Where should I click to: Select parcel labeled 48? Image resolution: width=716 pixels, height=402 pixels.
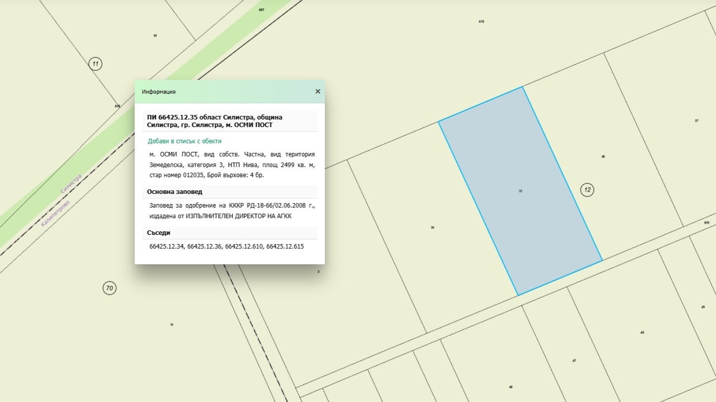642,333
